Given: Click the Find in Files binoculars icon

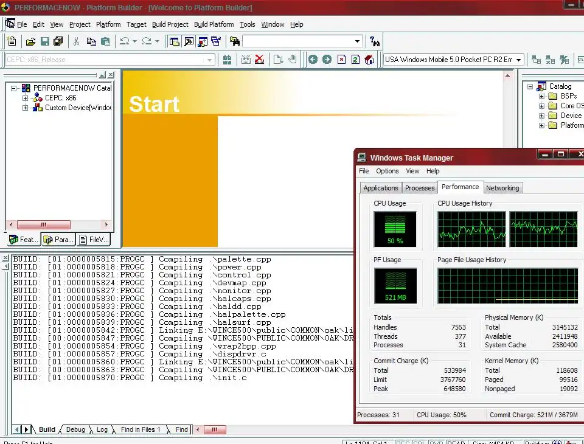Looking at the screenshot, I should pyautogui.click(x=235, y=41).
